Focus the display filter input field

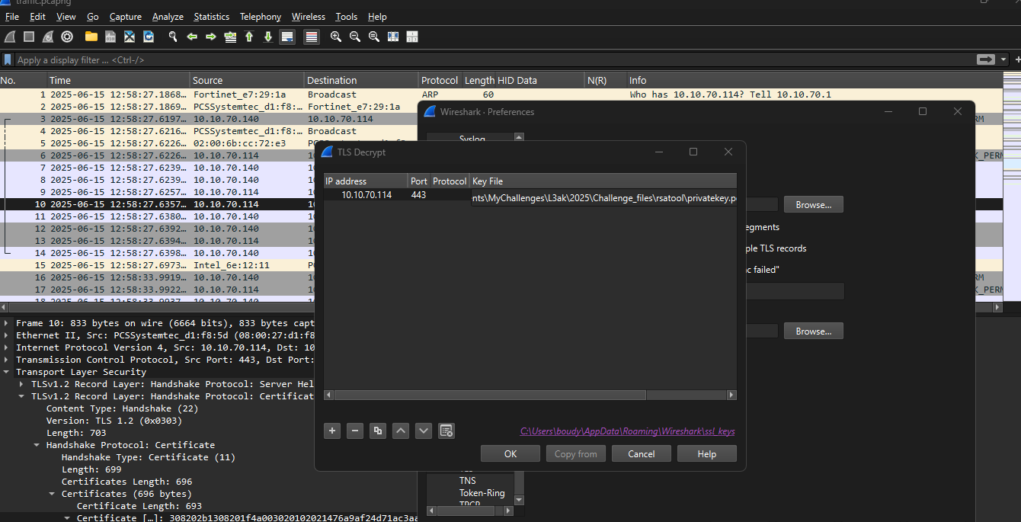495,59
